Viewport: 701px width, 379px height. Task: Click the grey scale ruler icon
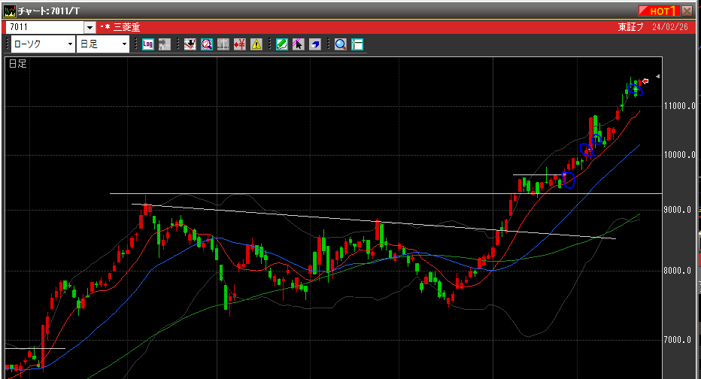(223, 44)
